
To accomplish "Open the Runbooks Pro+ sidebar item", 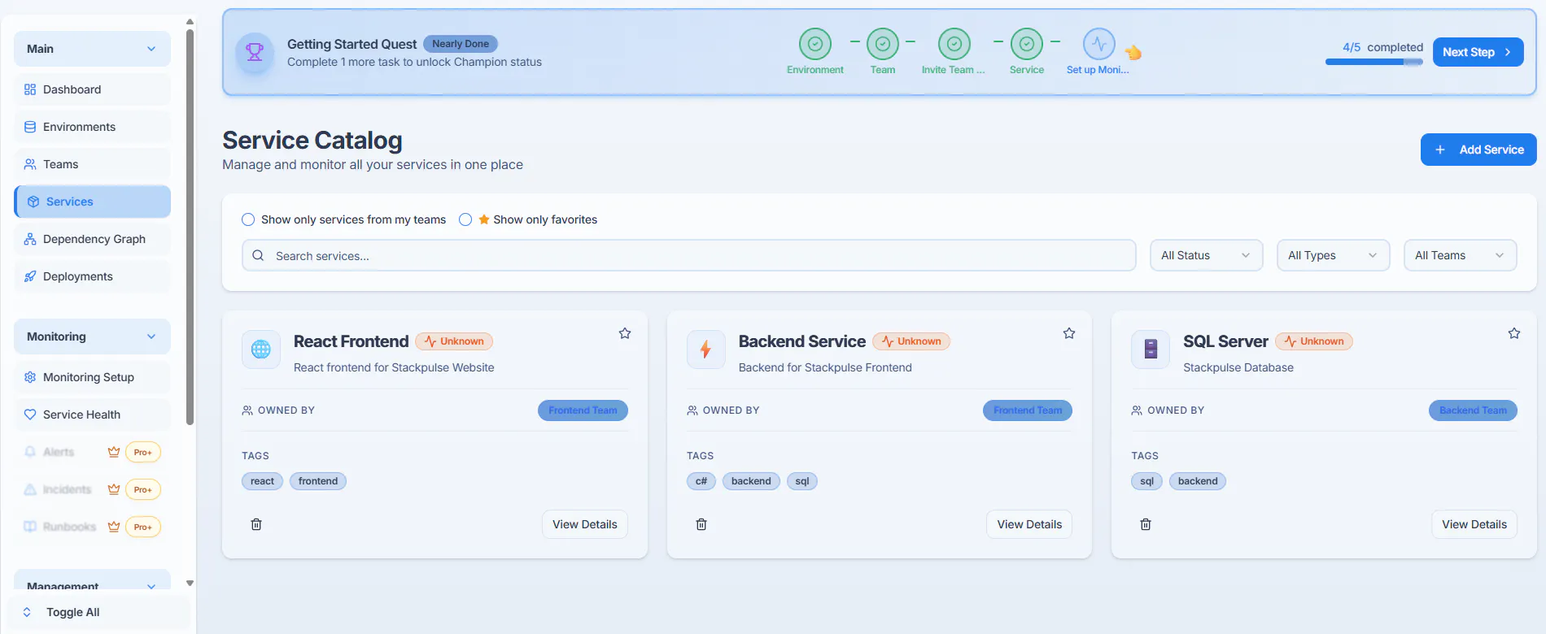I will [x=92, y=527].
